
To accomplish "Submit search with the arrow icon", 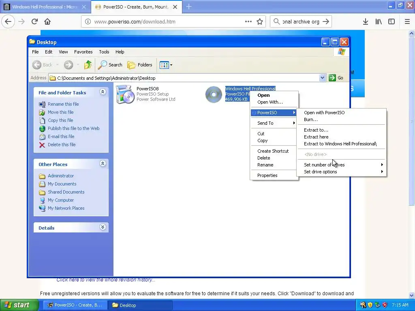I will [326, 22].
